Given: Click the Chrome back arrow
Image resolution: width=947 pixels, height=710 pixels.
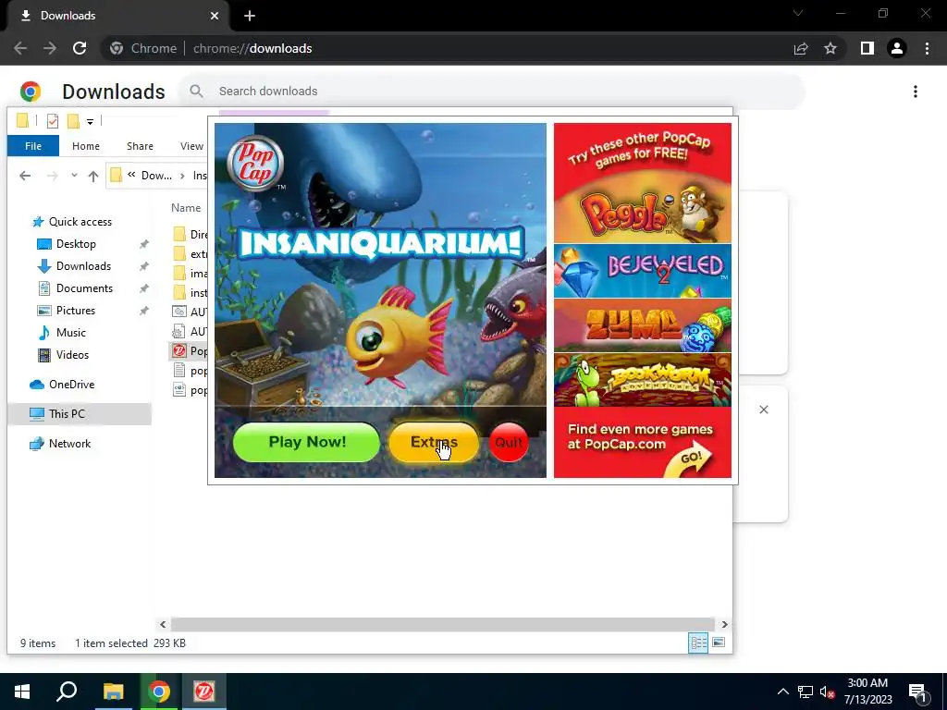Looking at the screenshot, I should pos(20,48).
